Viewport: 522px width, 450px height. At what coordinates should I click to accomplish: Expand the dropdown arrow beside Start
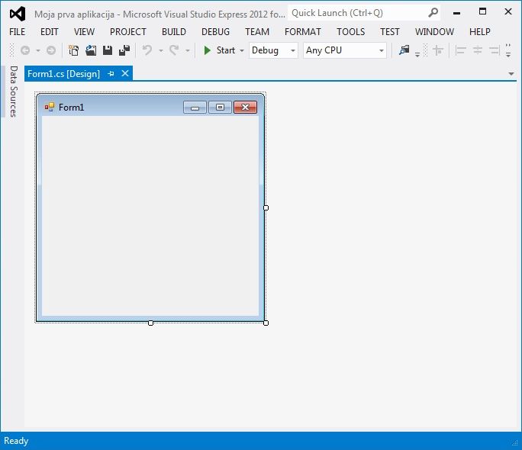click(x=242, y=50)
